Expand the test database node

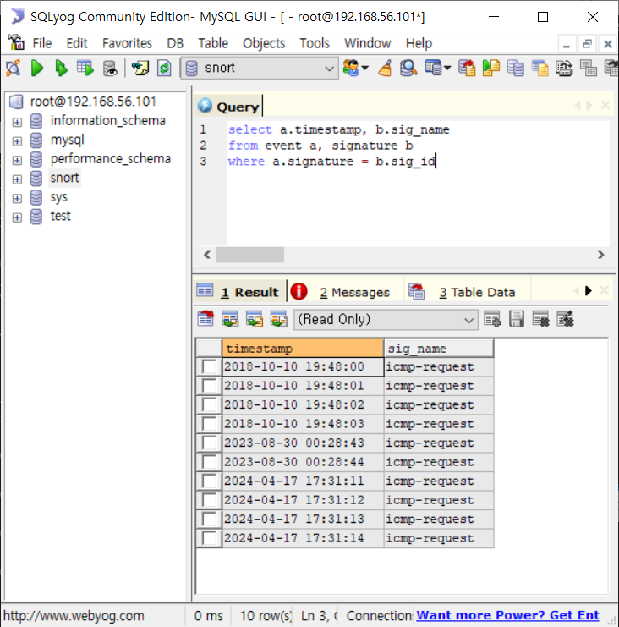click(x=17, y=217)
